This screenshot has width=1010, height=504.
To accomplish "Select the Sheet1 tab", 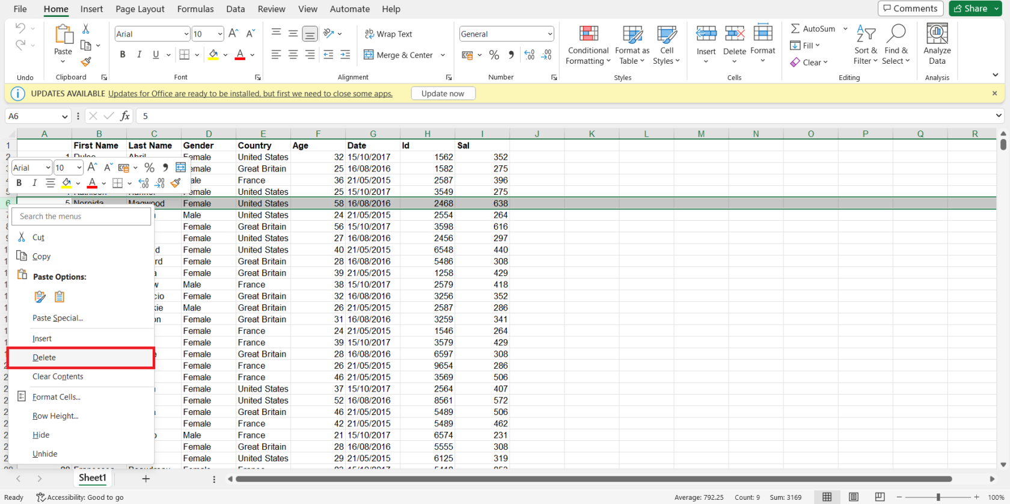I will point(93,478).
